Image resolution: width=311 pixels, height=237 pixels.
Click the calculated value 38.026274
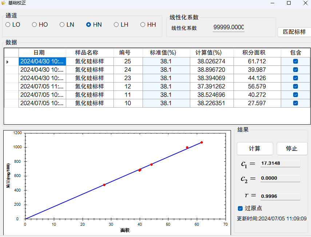pos(212,61)
